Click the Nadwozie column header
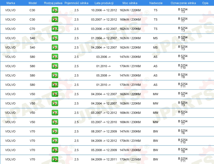Viewport: 214px width, 164px height. (156, 3)
